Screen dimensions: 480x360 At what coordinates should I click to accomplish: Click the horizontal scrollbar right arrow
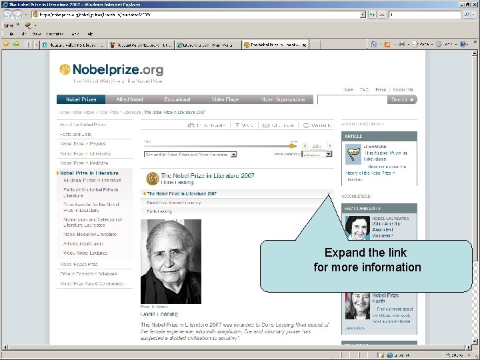[469, 347]
